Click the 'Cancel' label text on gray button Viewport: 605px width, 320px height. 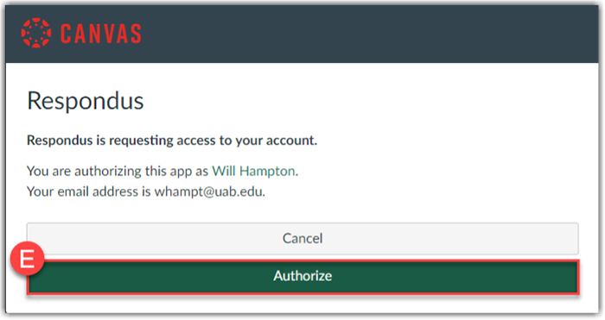pyautogui.click(x=302, y=238)
